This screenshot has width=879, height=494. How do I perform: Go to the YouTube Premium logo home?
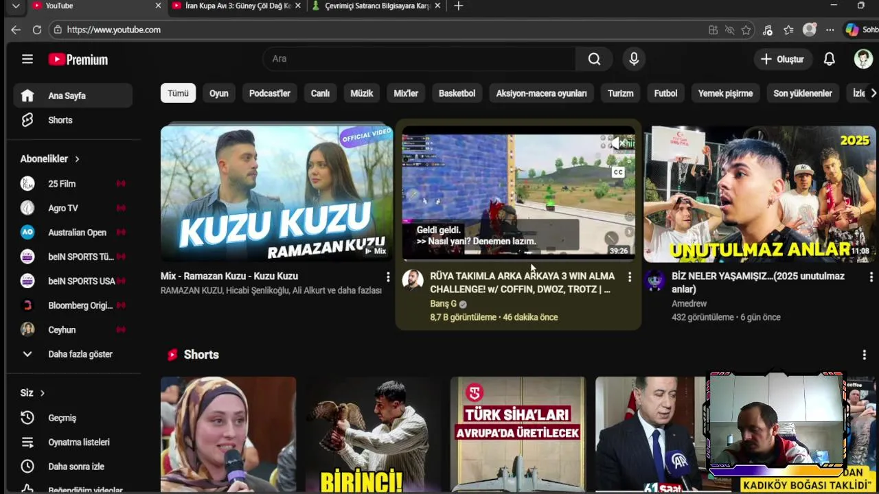(78, 60)
